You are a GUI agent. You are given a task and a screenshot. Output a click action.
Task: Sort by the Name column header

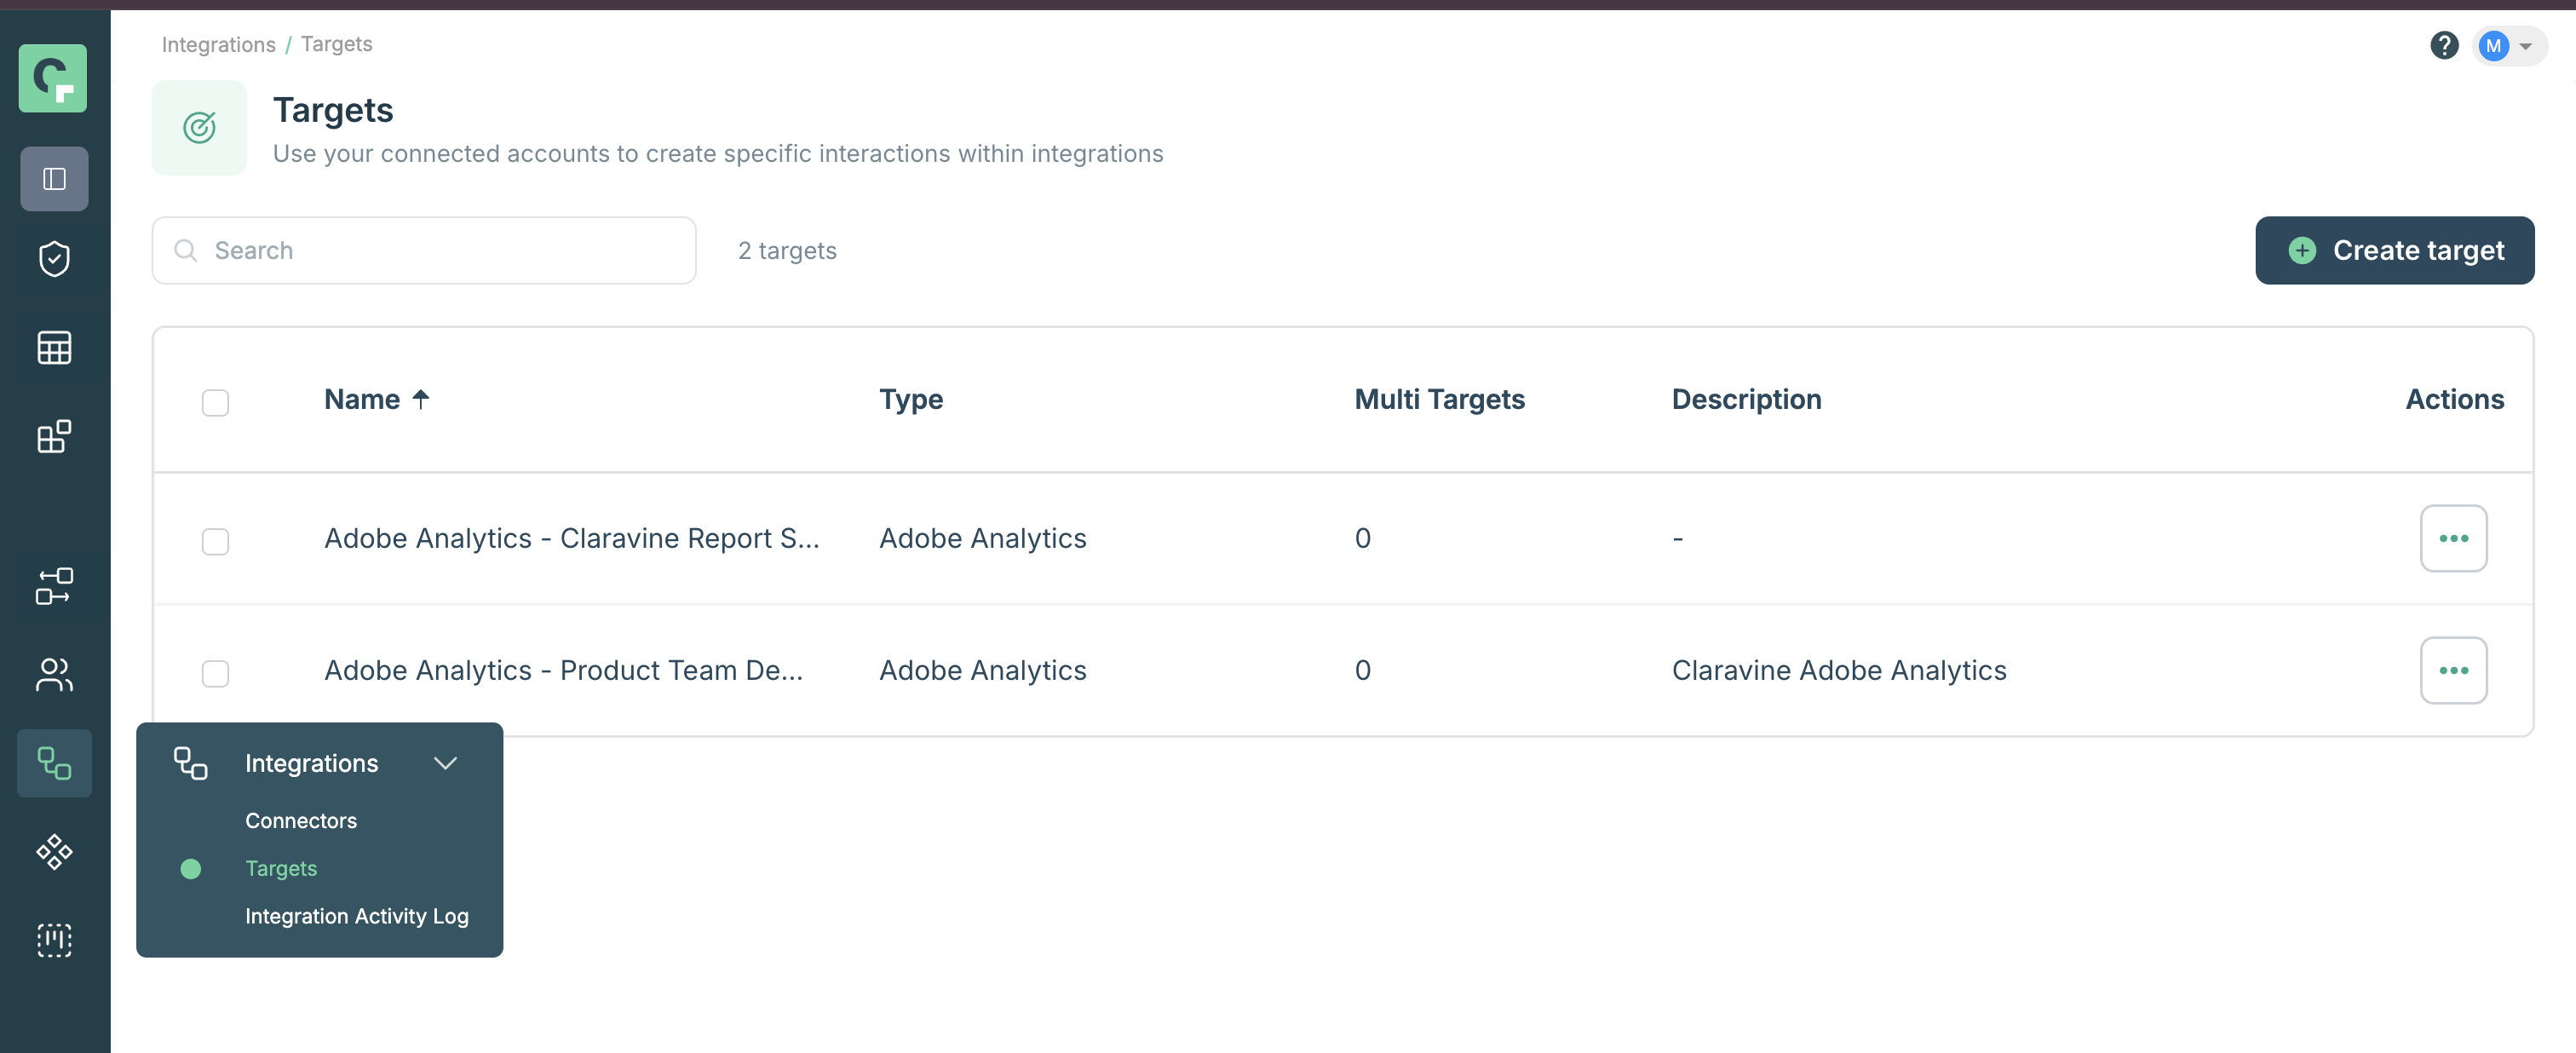[x=362, y=399]
